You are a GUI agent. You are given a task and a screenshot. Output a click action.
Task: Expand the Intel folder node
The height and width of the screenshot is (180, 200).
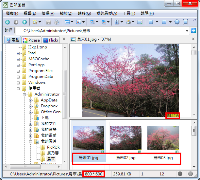tap(18, 53)
